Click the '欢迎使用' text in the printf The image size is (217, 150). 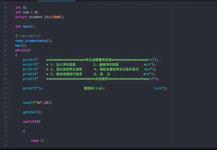click(102, 79)
